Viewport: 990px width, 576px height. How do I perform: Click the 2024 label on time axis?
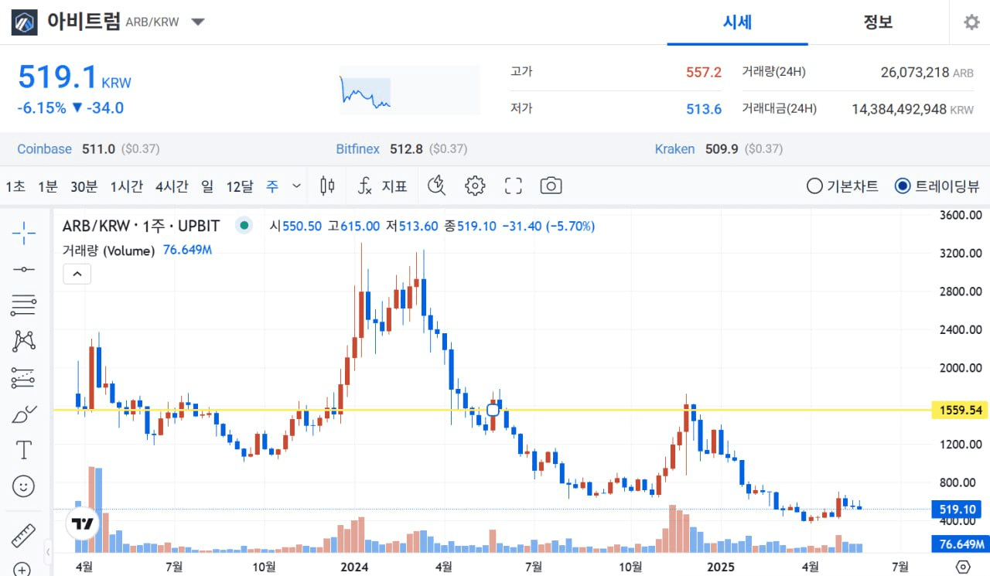tap(353, 567)
